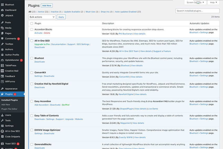The height and width of the screenshot is (149, 223).
Task: Click the Users icon in sidebar
Action: [x=2, y=115]
